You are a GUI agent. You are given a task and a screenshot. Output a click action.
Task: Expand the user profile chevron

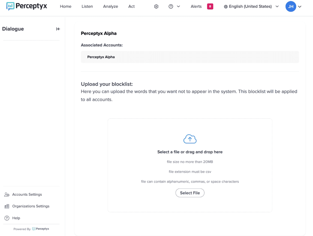(x=300, y=7)
